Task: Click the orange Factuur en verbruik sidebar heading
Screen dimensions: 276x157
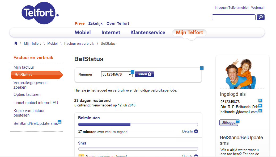Action: (x=33, y=57)
